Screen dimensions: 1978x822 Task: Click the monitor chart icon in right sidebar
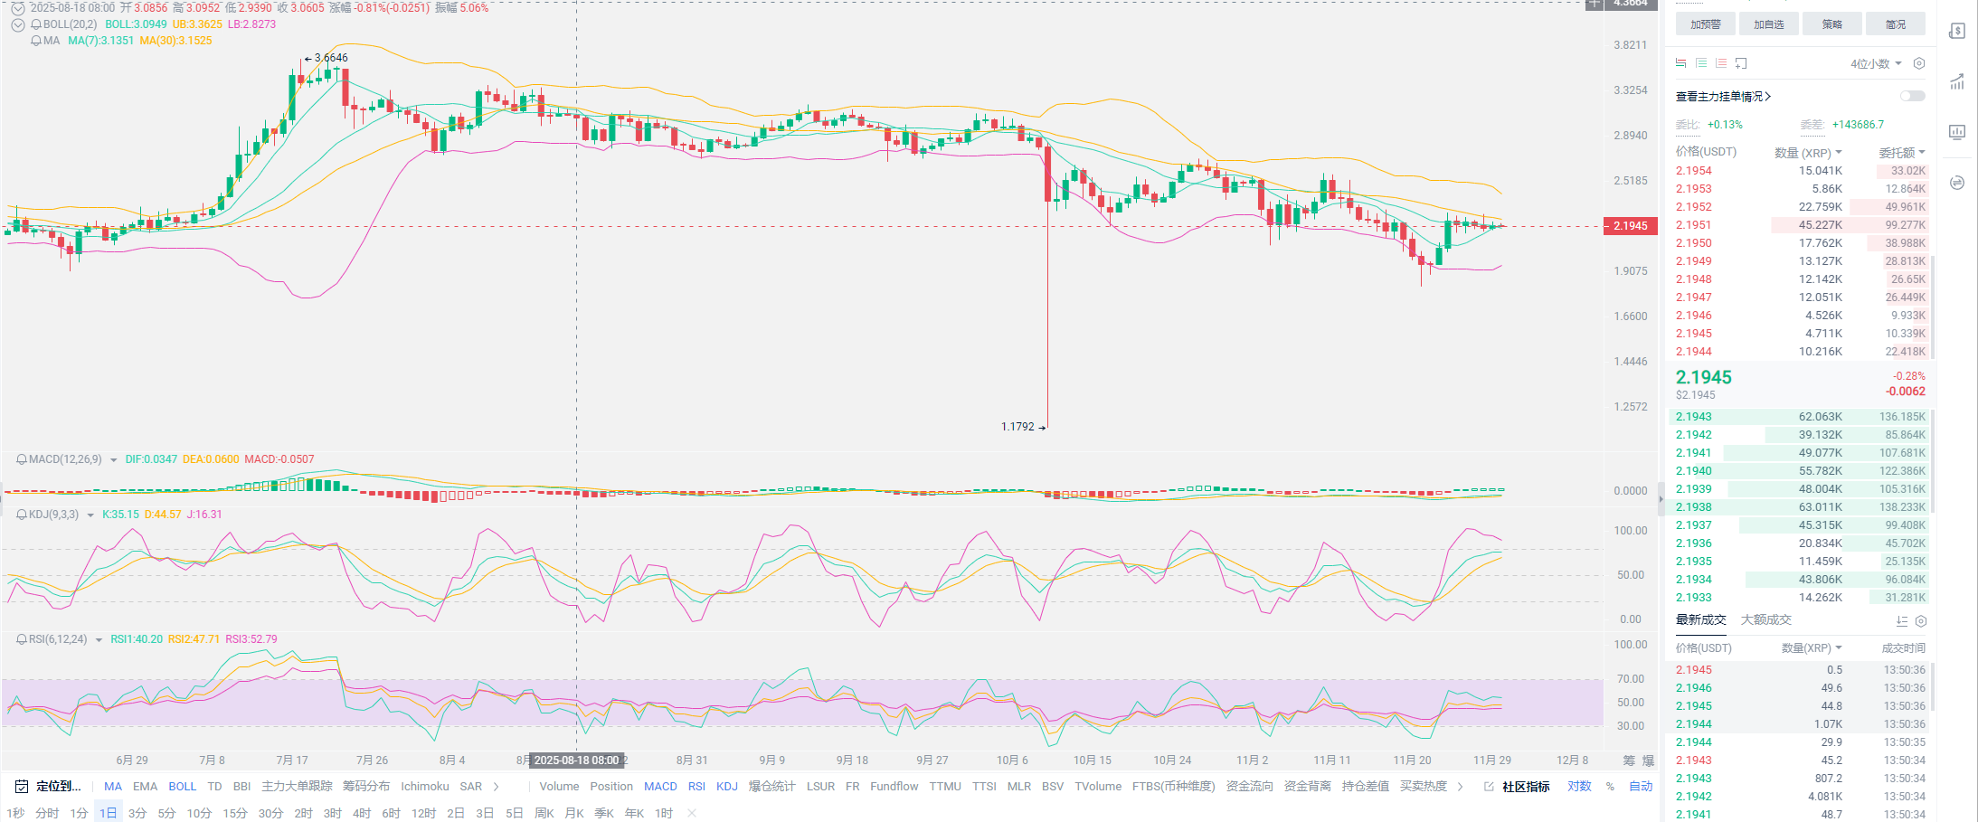(1957, 132)
